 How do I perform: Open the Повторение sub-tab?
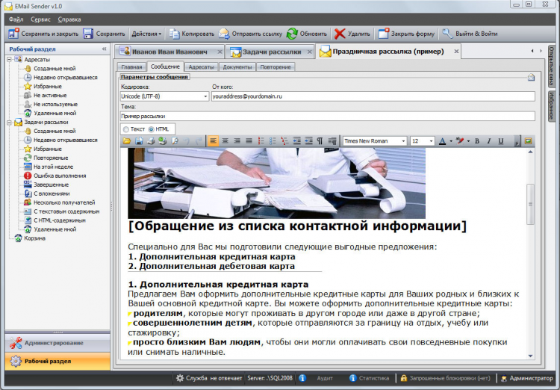tap(276, 66)
